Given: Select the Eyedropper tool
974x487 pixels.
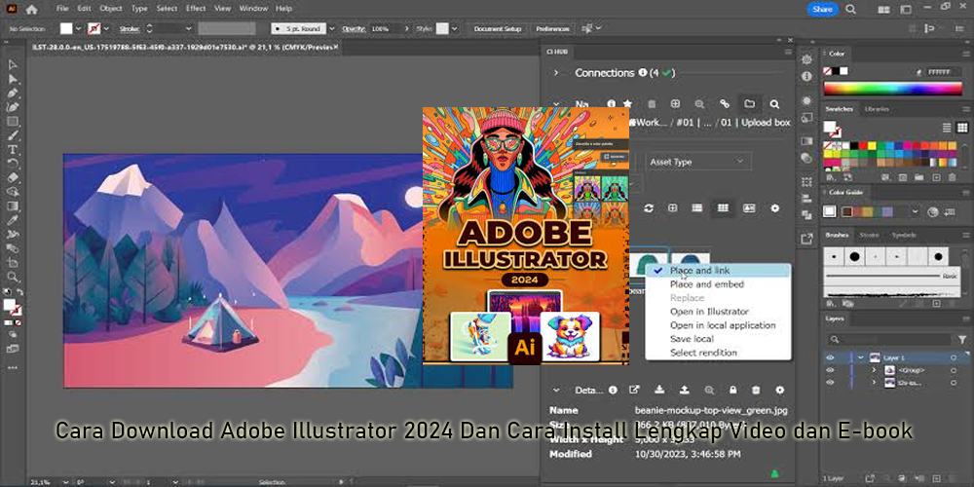Looking at the screenshot, I should point(13,220).
